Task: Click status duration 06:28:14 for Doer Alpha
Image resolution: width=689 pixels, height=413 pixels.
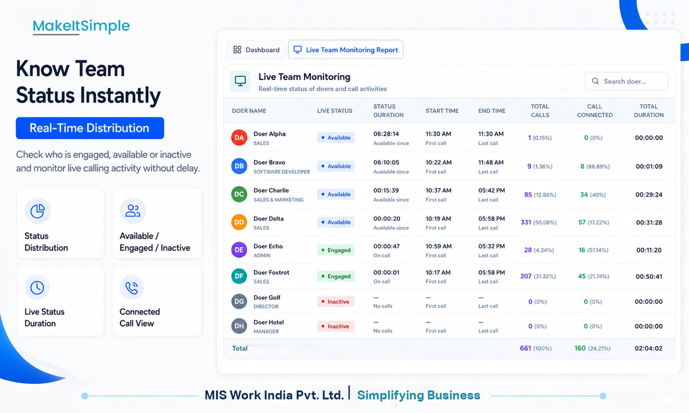Action: 386,134
